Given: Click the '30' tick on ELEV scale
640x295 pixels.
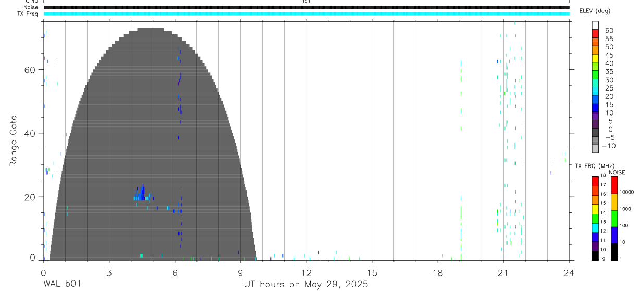Looking at the screenshot, I should pyautogui.click(x=609, y=80).
